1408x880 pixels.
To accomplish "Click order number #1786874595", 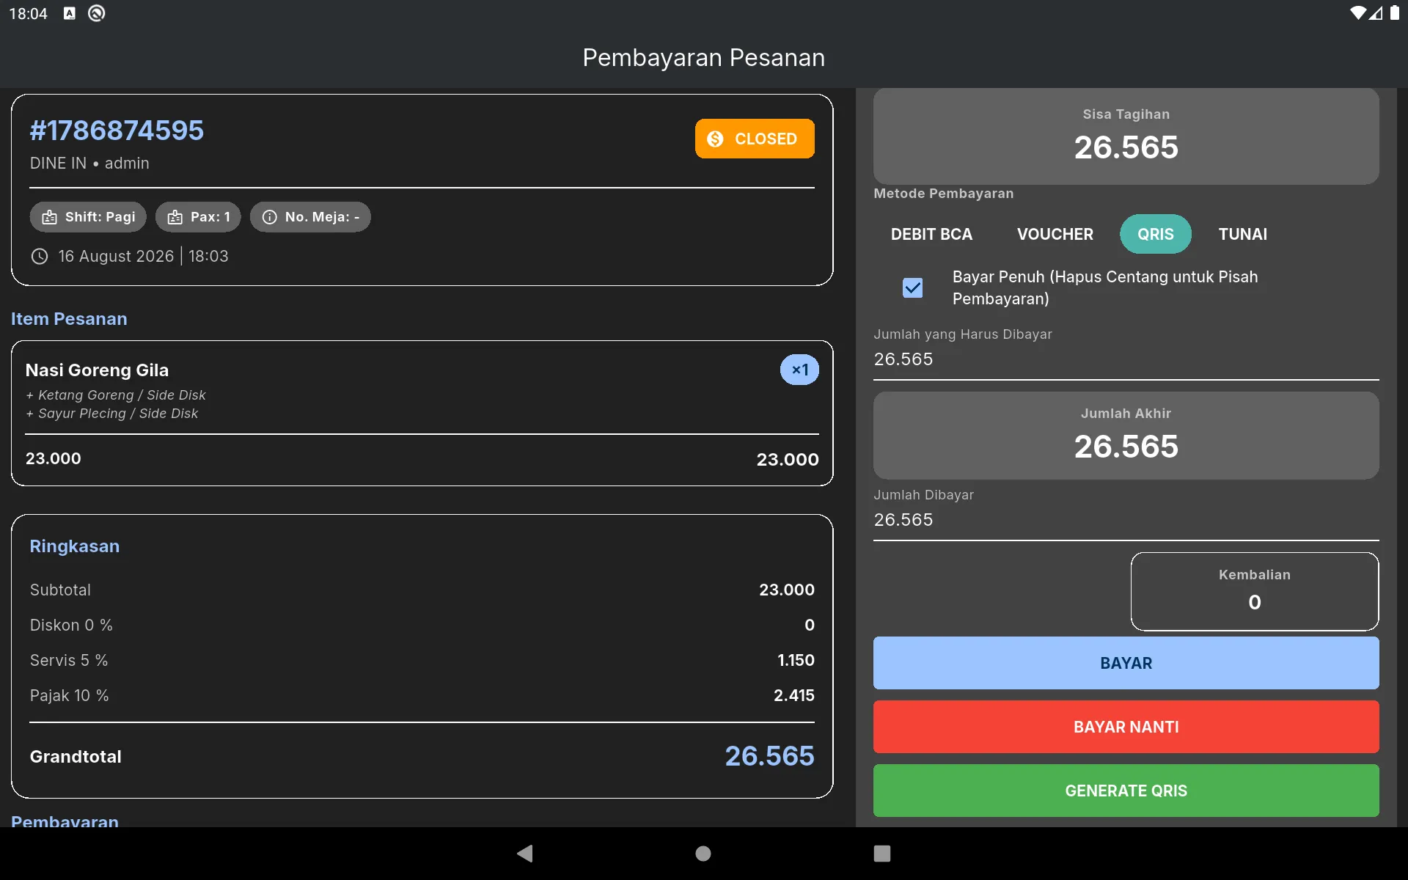I will (117, 131).
